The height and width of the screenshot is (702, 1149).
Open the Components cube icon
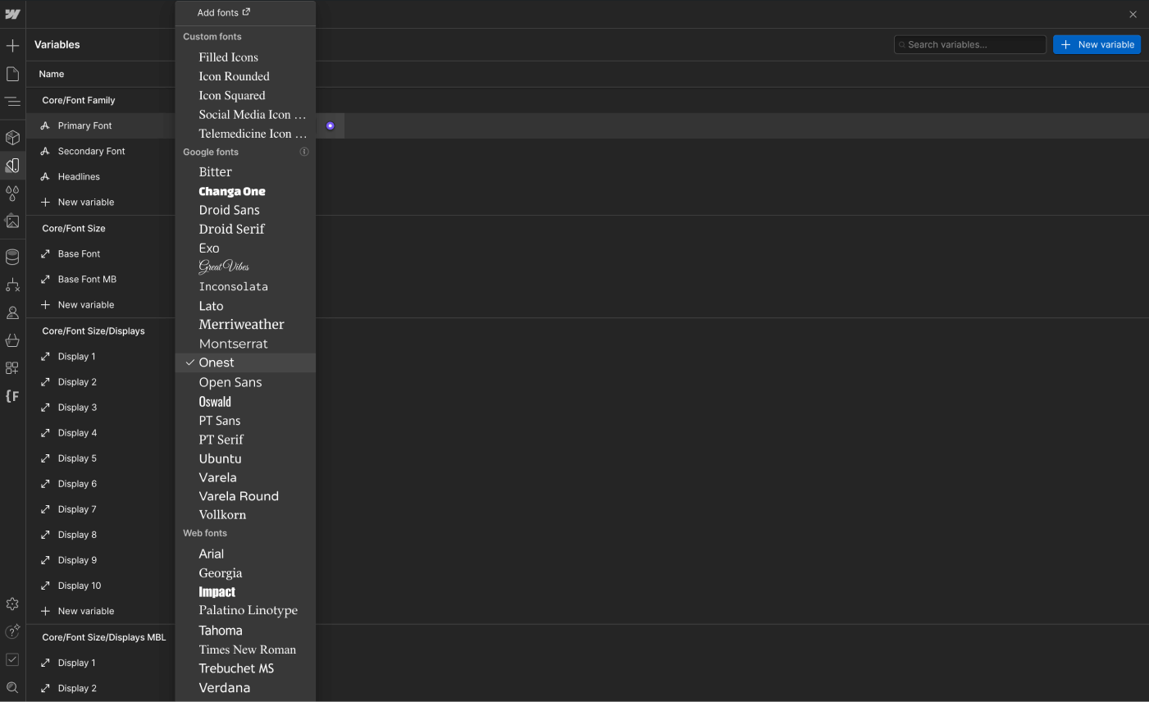coord(12,137)
